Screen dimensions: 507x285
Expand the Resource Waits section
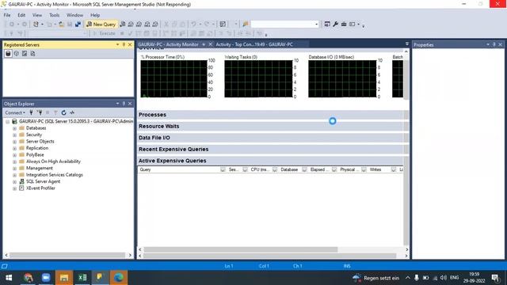coord(271,127)
